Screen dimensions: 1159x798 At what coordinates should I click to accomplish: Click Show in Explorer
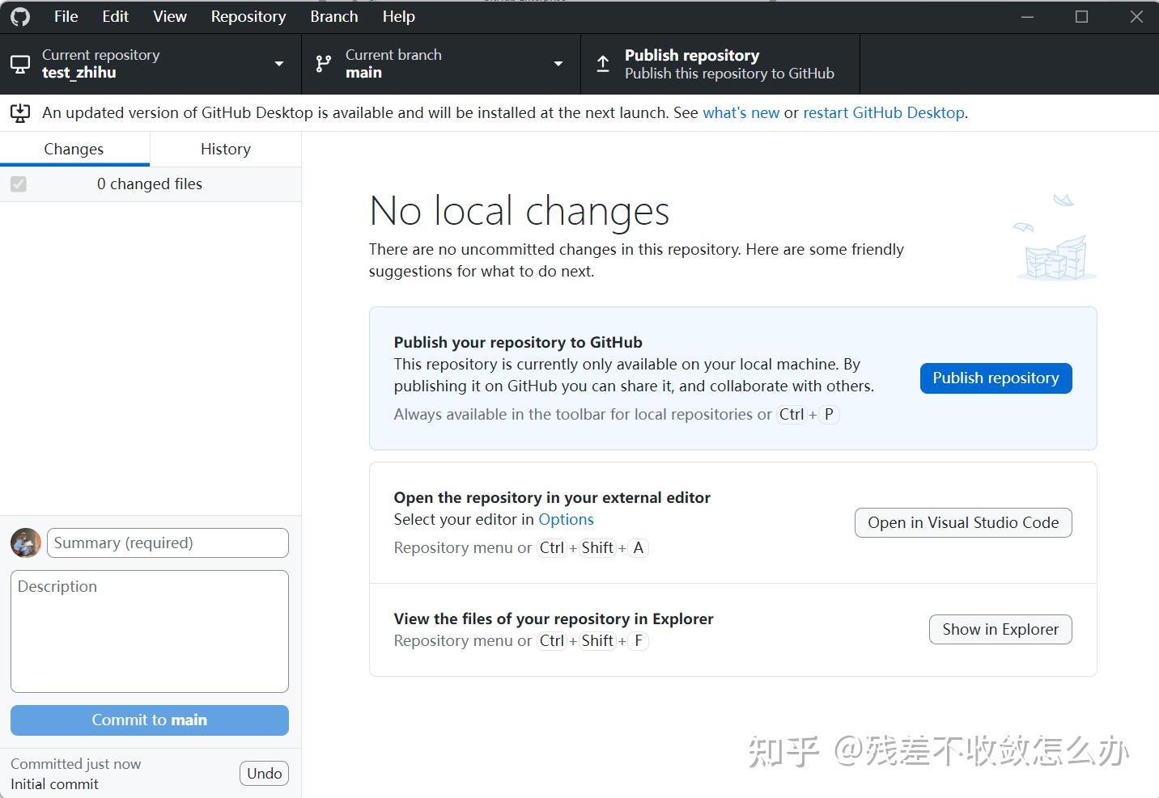(x=1000, y=629)
